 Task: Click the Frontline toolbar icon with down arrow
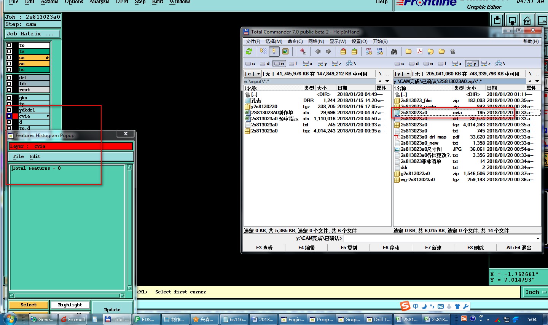[512, 20]
